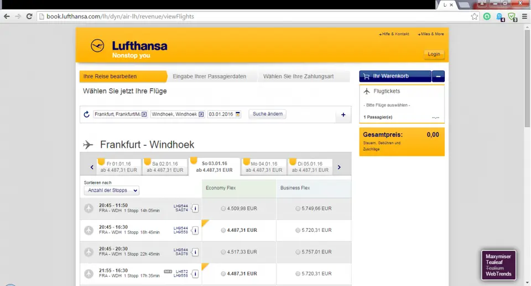Click the plane icon of the 20:45 - 11:50 flight

click(x=88, y=208)
